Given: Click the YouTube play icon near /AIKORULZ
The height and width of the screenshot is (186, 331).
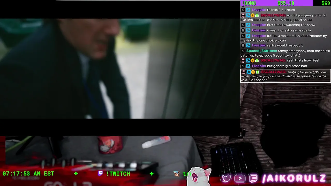Looking at the screenshot, I should [240, 179].
